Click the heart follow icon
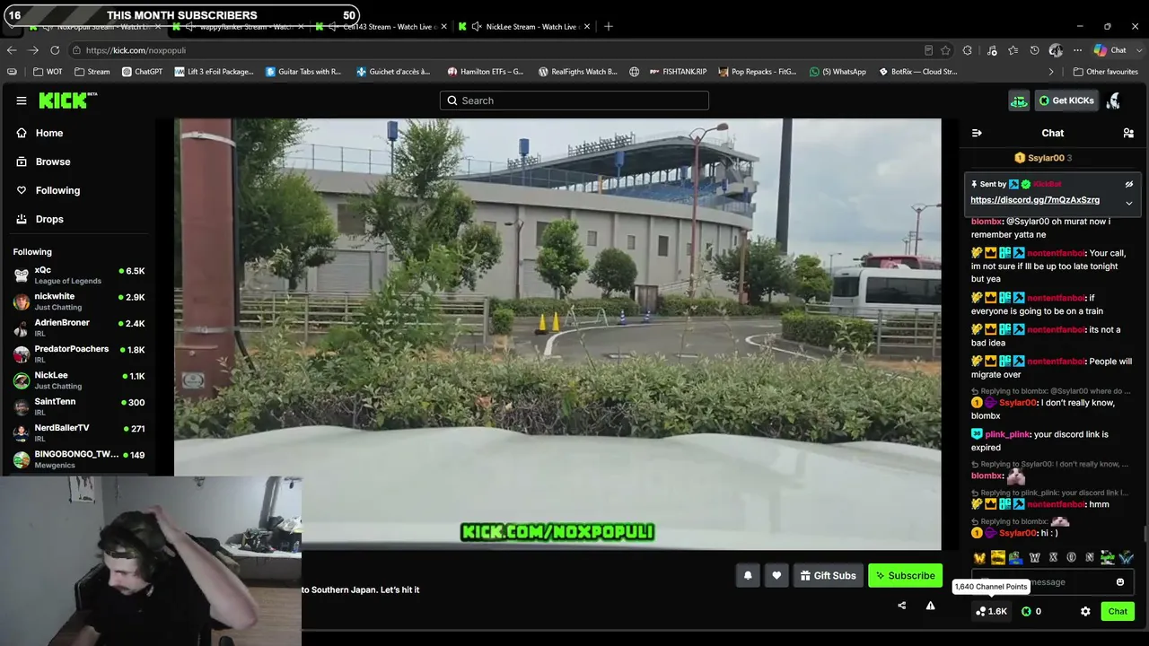Image resolution: width=1149 pixels, height=646 pixels. coord(776,576)
